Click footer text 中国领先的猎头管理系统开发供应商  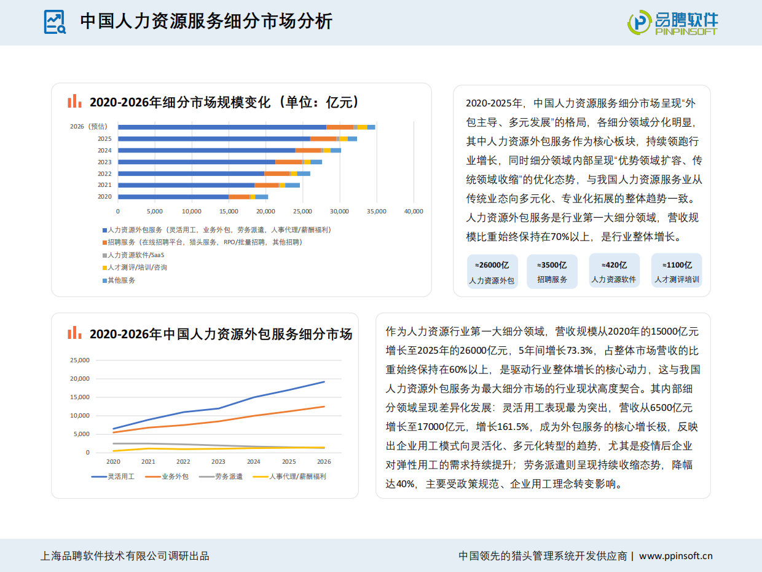[543, 556]
